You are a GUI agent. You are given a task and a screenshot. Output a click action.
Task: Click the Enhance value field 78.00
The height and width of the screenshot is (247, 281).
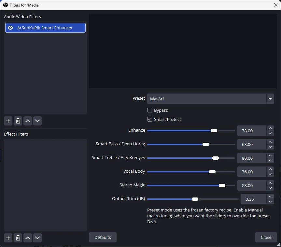(x=252, y=131)
